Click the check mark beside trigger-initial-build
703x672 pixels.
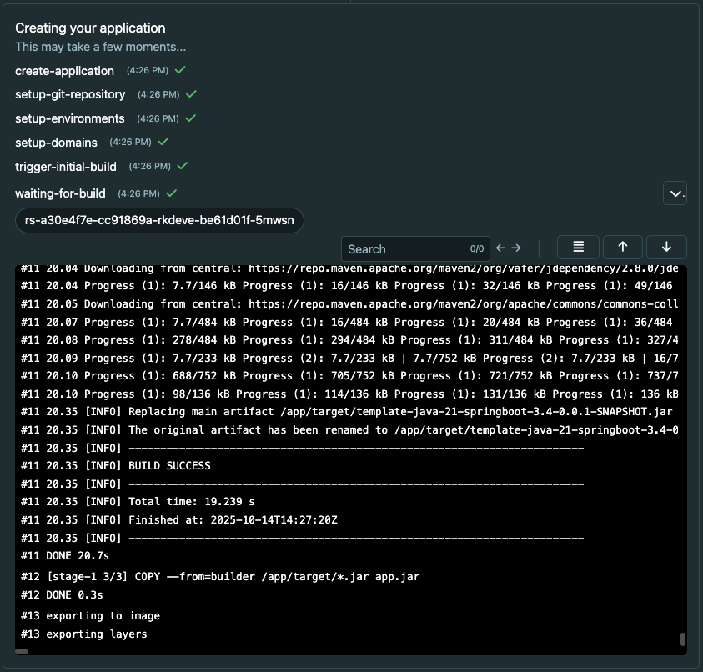(x=183, y=166)
